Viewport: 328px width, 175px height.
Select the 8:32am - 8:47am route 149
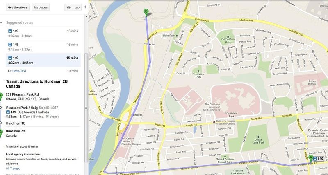(x=43, y=60)
